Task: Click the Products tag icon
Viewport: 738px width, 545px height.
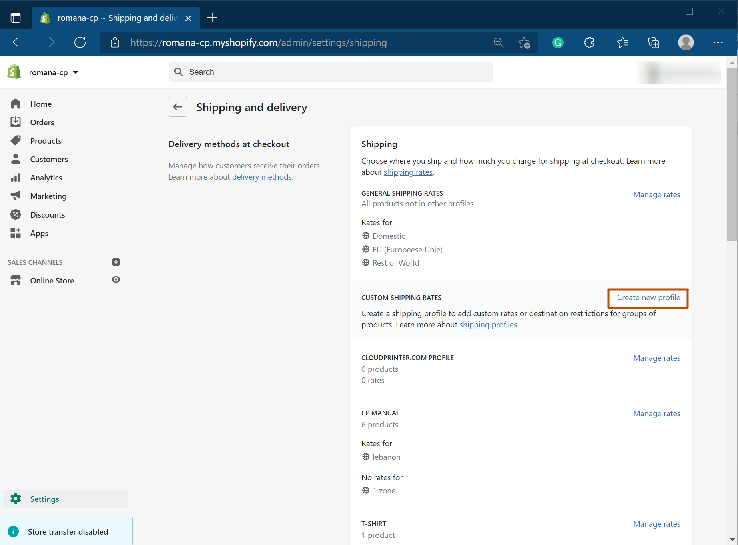Action: click(x=16, y=140)
